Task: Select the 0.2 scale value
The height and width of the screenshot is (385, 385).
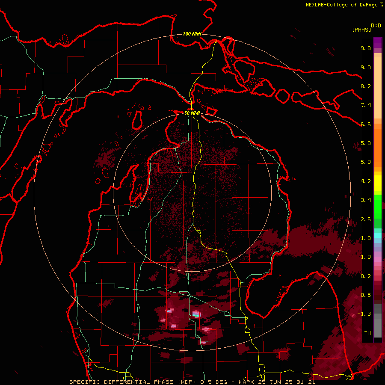Action: [x=366, y=276]
